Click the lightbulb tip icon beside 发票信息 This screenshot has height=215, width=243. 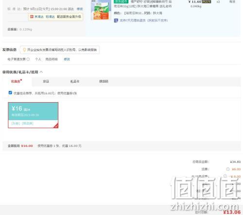24,50
